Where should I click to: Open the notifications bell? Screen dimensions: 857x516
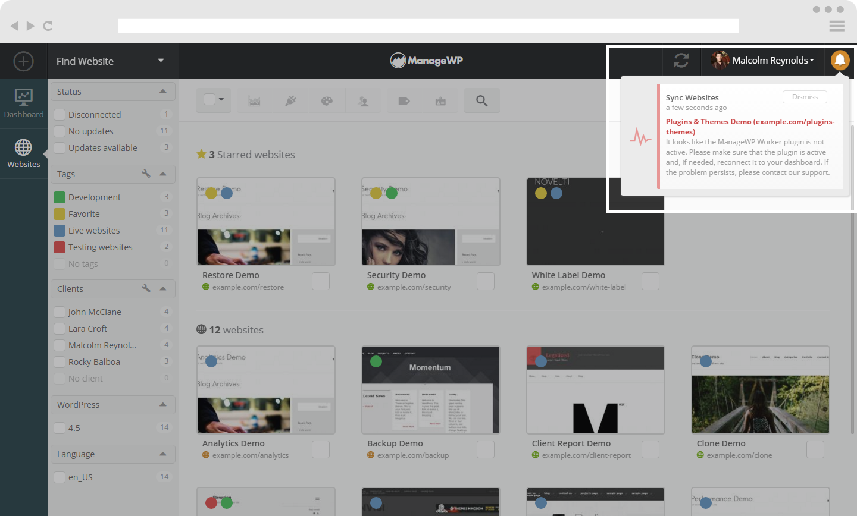[840, 60]
